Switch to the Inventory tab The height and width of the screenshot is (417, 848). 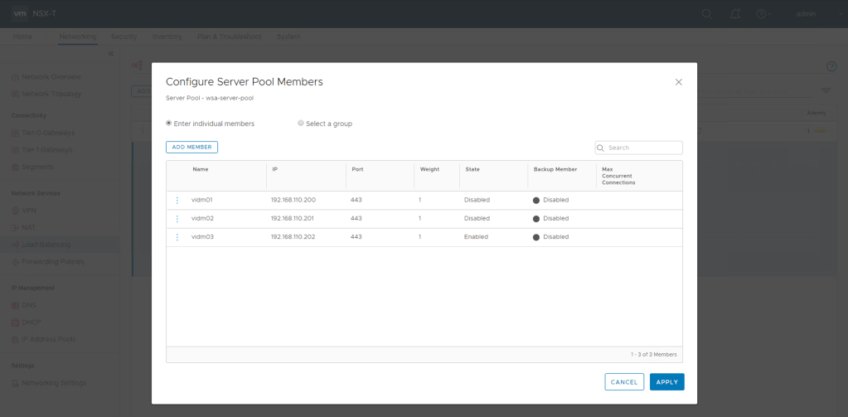pyautogui.click(x=167, y=36)
